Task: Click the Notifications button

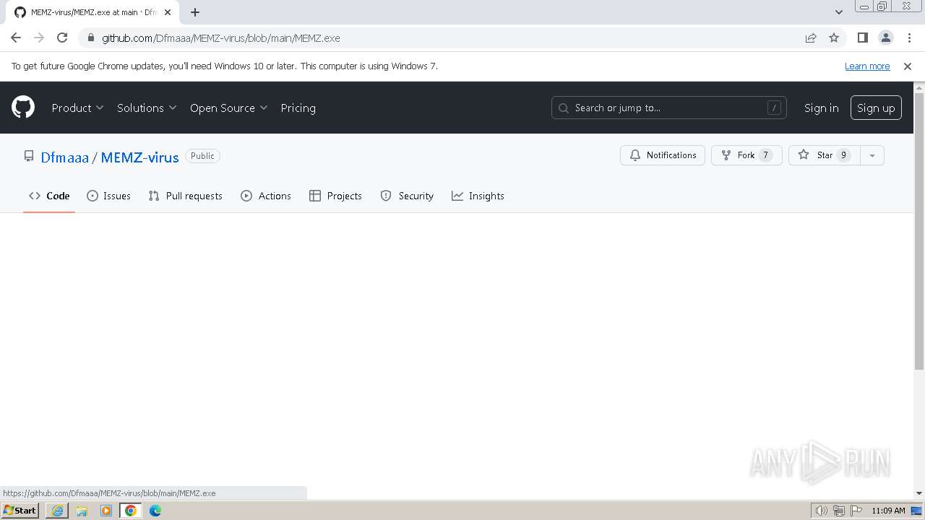Action: (663, 155)
